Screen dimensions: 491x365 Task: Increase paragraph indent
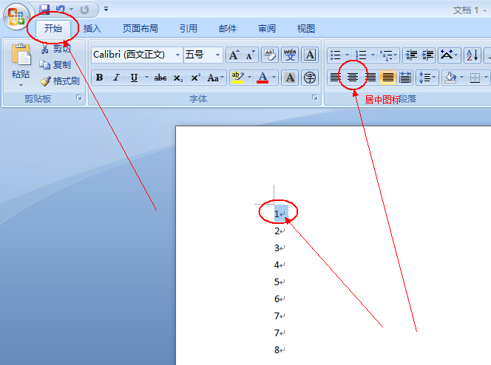click(427, 55)
